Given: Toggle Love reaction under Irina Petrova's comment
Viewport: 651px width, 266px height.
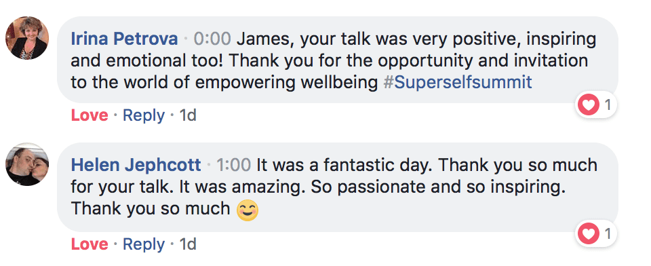Looking at the screenshot, I should coord(90,115).
